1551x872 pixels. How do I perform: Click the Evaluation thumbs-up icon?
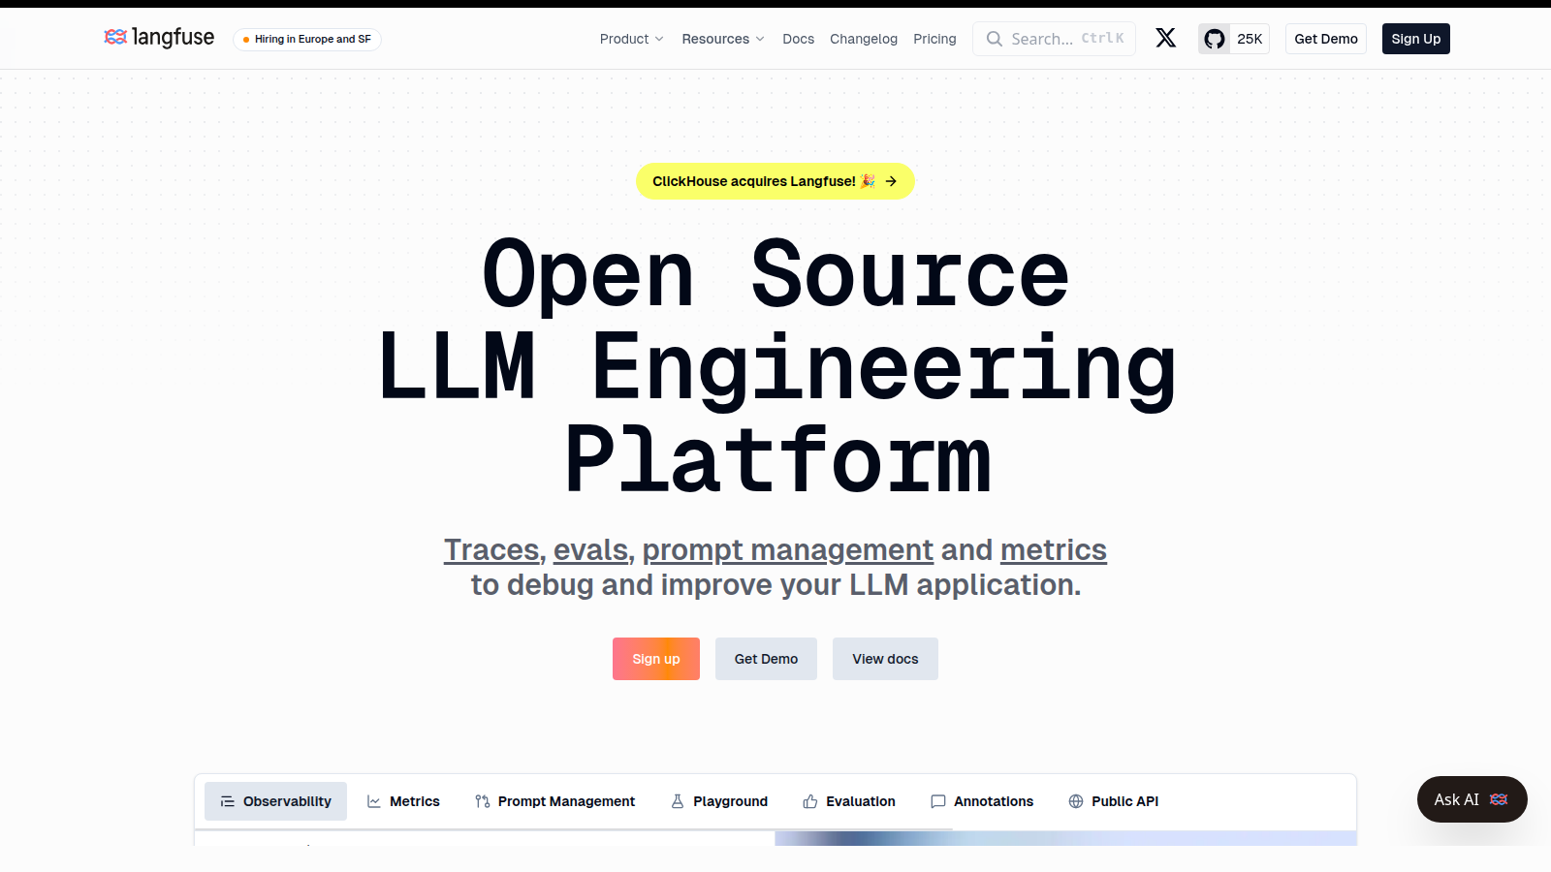[x=810, y=801]
